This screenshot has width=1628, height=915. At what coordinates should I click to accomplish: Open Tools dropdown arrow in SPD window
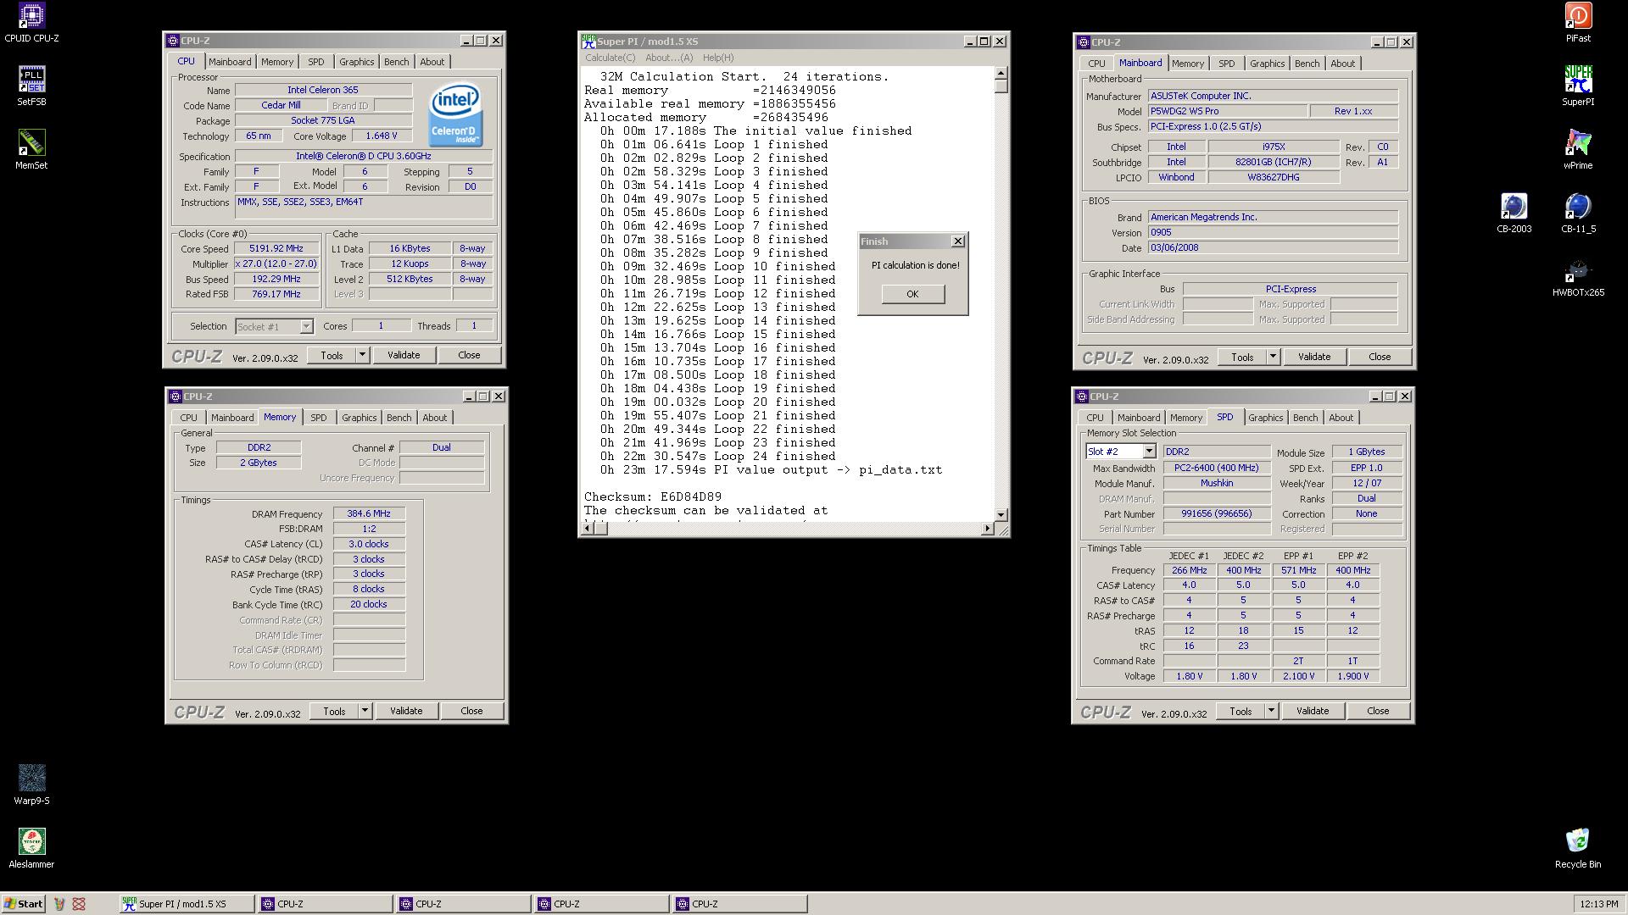pyautogui.click(x=1271, y=711)
